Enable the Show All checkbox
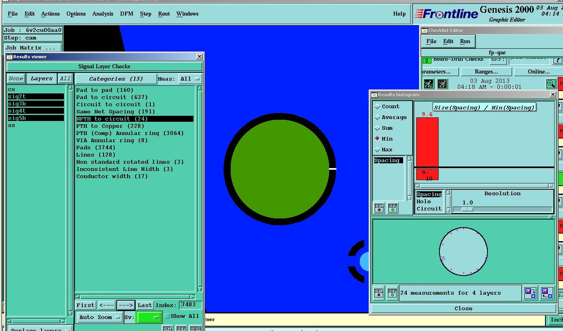The height and width of the screenshot is (331, 563). 167,316
